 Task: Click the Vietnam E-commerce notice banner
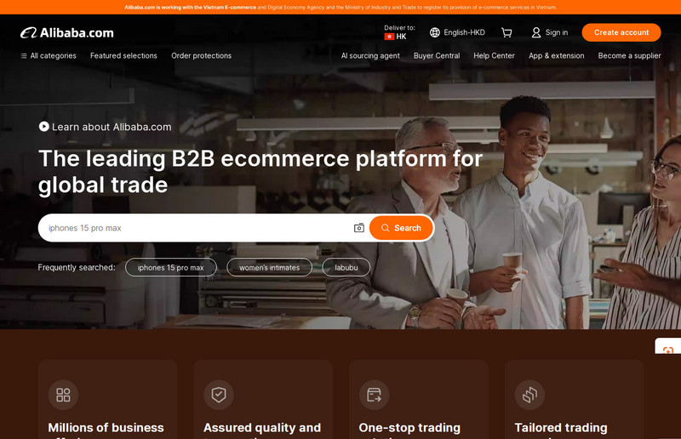click(340, 8)
